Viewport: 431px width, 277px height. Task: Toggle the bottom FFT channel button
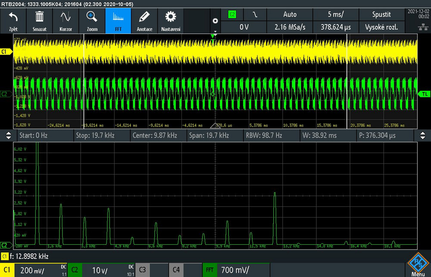click(x=210, y=270)
